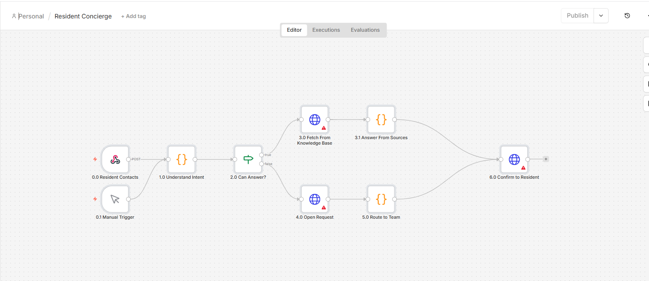Click the '3.0 Fetch From Knowledge Base' label
Image resolution: width=649 pixels, height=281 pixels.
[x=315, y=140]
